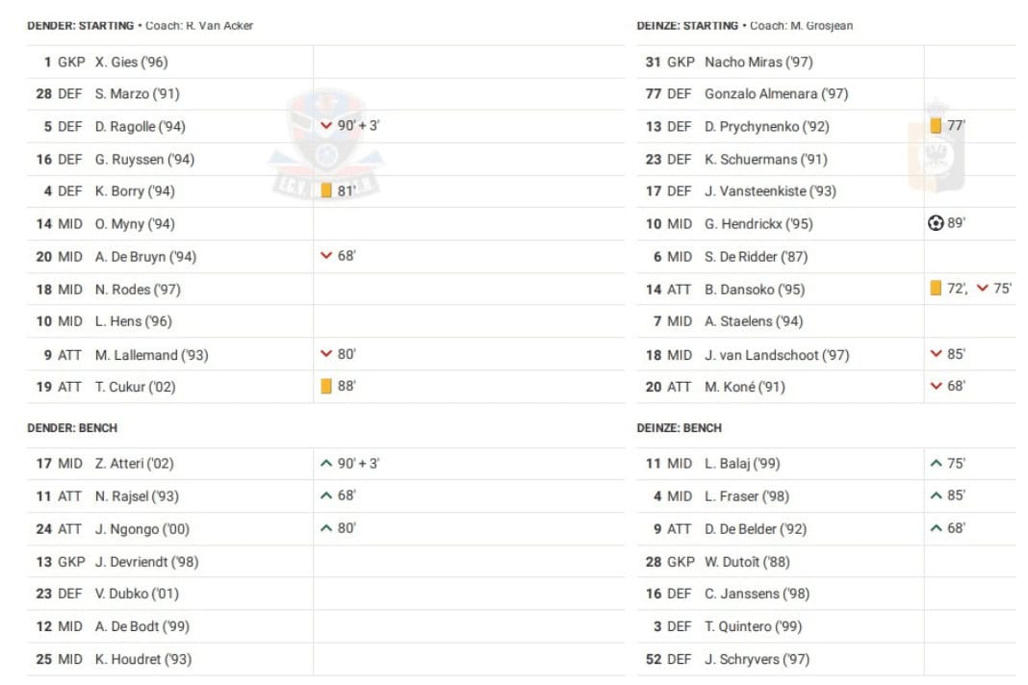Click T. Cukur's yellow card icon
This screenshot has width=1028, height=685.
(326, 387)
